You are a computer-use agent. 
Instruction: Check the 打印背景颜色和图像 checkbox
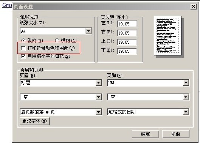coord(23,49)
